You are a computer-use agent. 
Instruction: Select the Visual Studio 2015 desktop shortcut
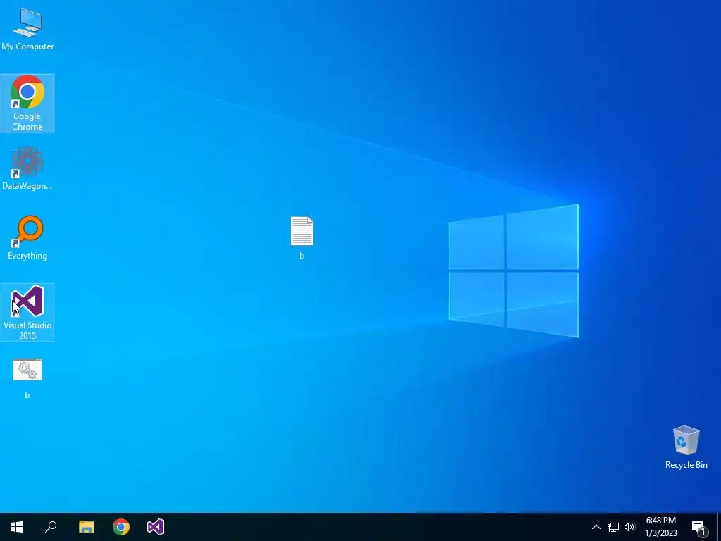click(27, 312)
